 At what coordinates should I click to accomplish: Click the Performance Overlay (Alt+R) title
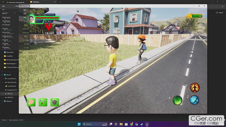pos(16,2)
